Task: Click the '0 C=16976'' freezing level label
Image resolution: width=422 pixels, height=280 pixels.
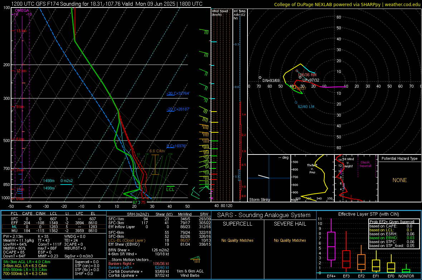Action: [176, 146]
